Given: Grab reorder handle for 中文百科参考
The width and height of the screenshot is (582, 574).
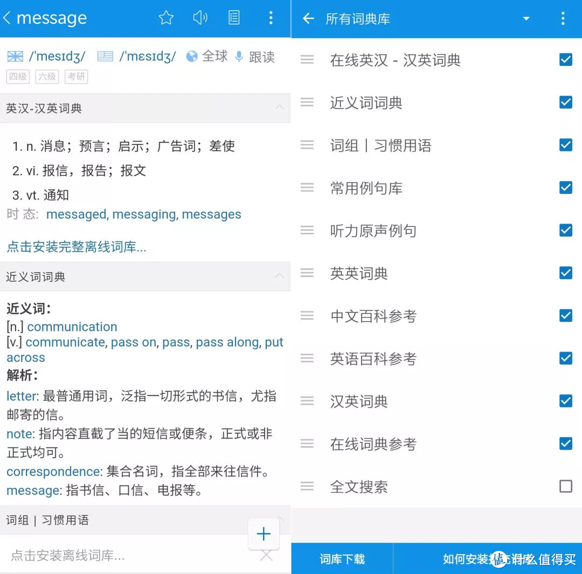Looking at the screenshot, I should [307, 316].
